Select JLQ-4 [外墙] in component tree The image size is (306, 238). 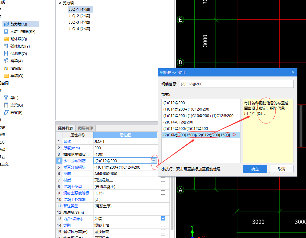pyautogui.click(x=79, y=29)
